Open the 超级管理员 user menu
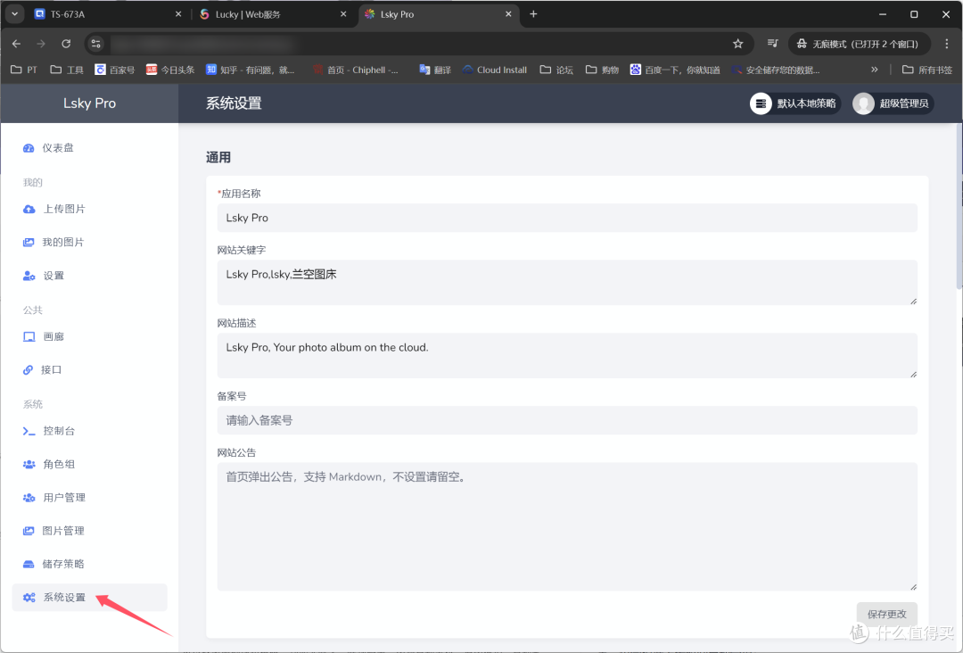This screenshot has height=653, width=963. (x=893, y=103)
